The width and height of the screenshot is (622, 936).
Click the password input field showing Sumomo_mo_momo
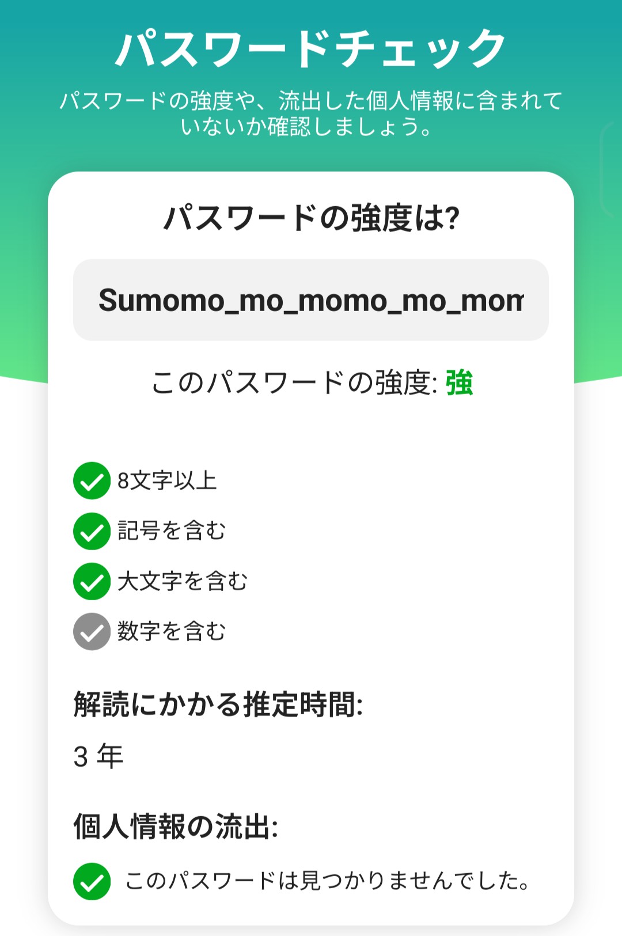tap(311, 300)
